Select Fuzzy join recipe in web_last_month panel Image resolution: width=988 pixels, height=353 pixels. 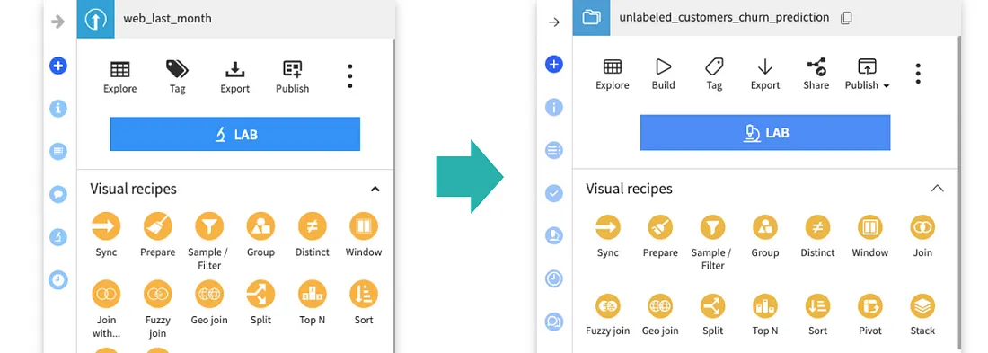[x=157, y=295]
